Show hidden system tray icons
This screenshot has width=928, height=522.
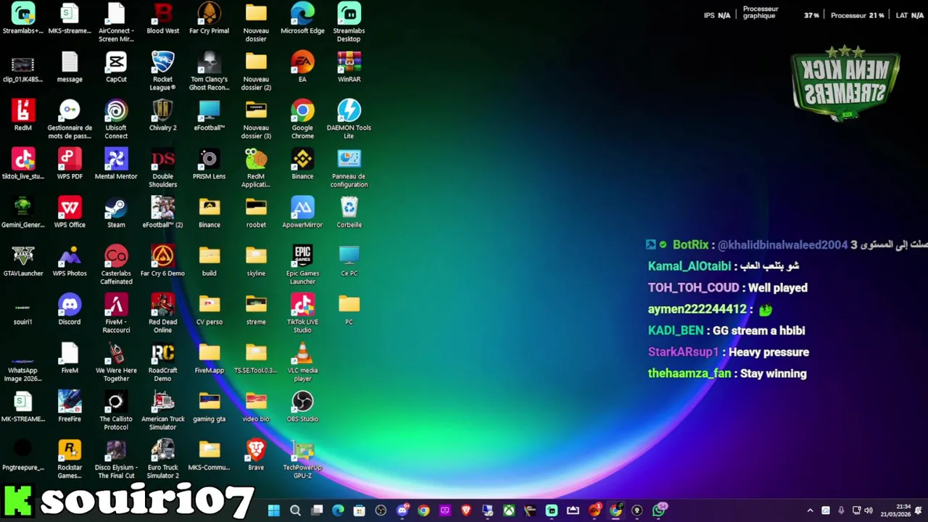point(810,510)
